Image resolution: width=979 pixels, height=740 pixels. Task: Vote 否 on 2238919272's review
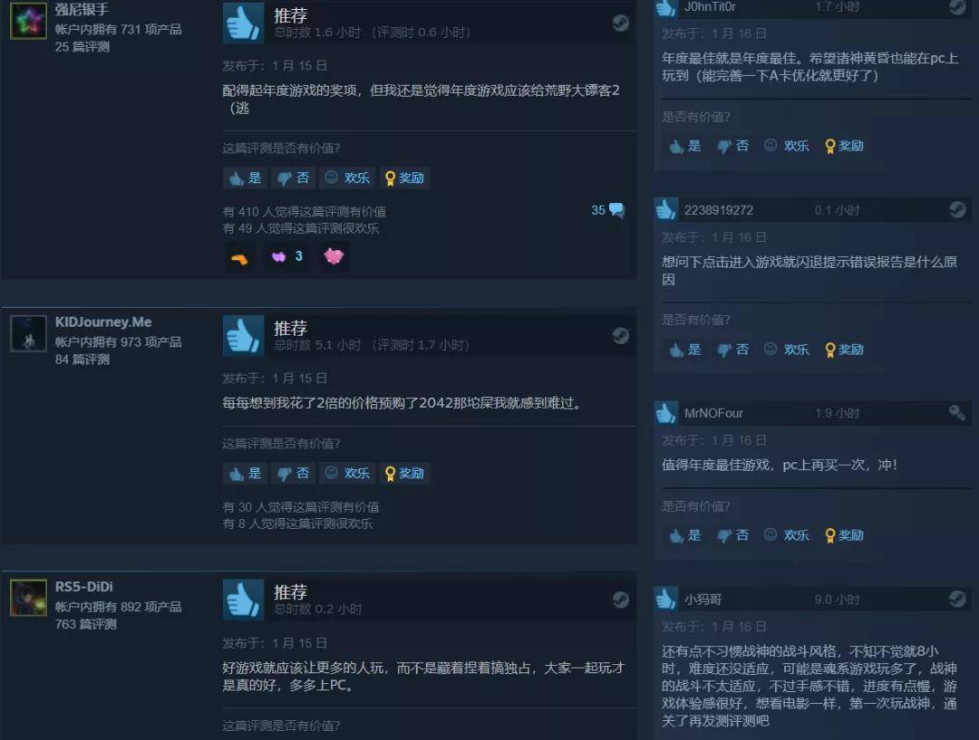(x=733, y=350)
